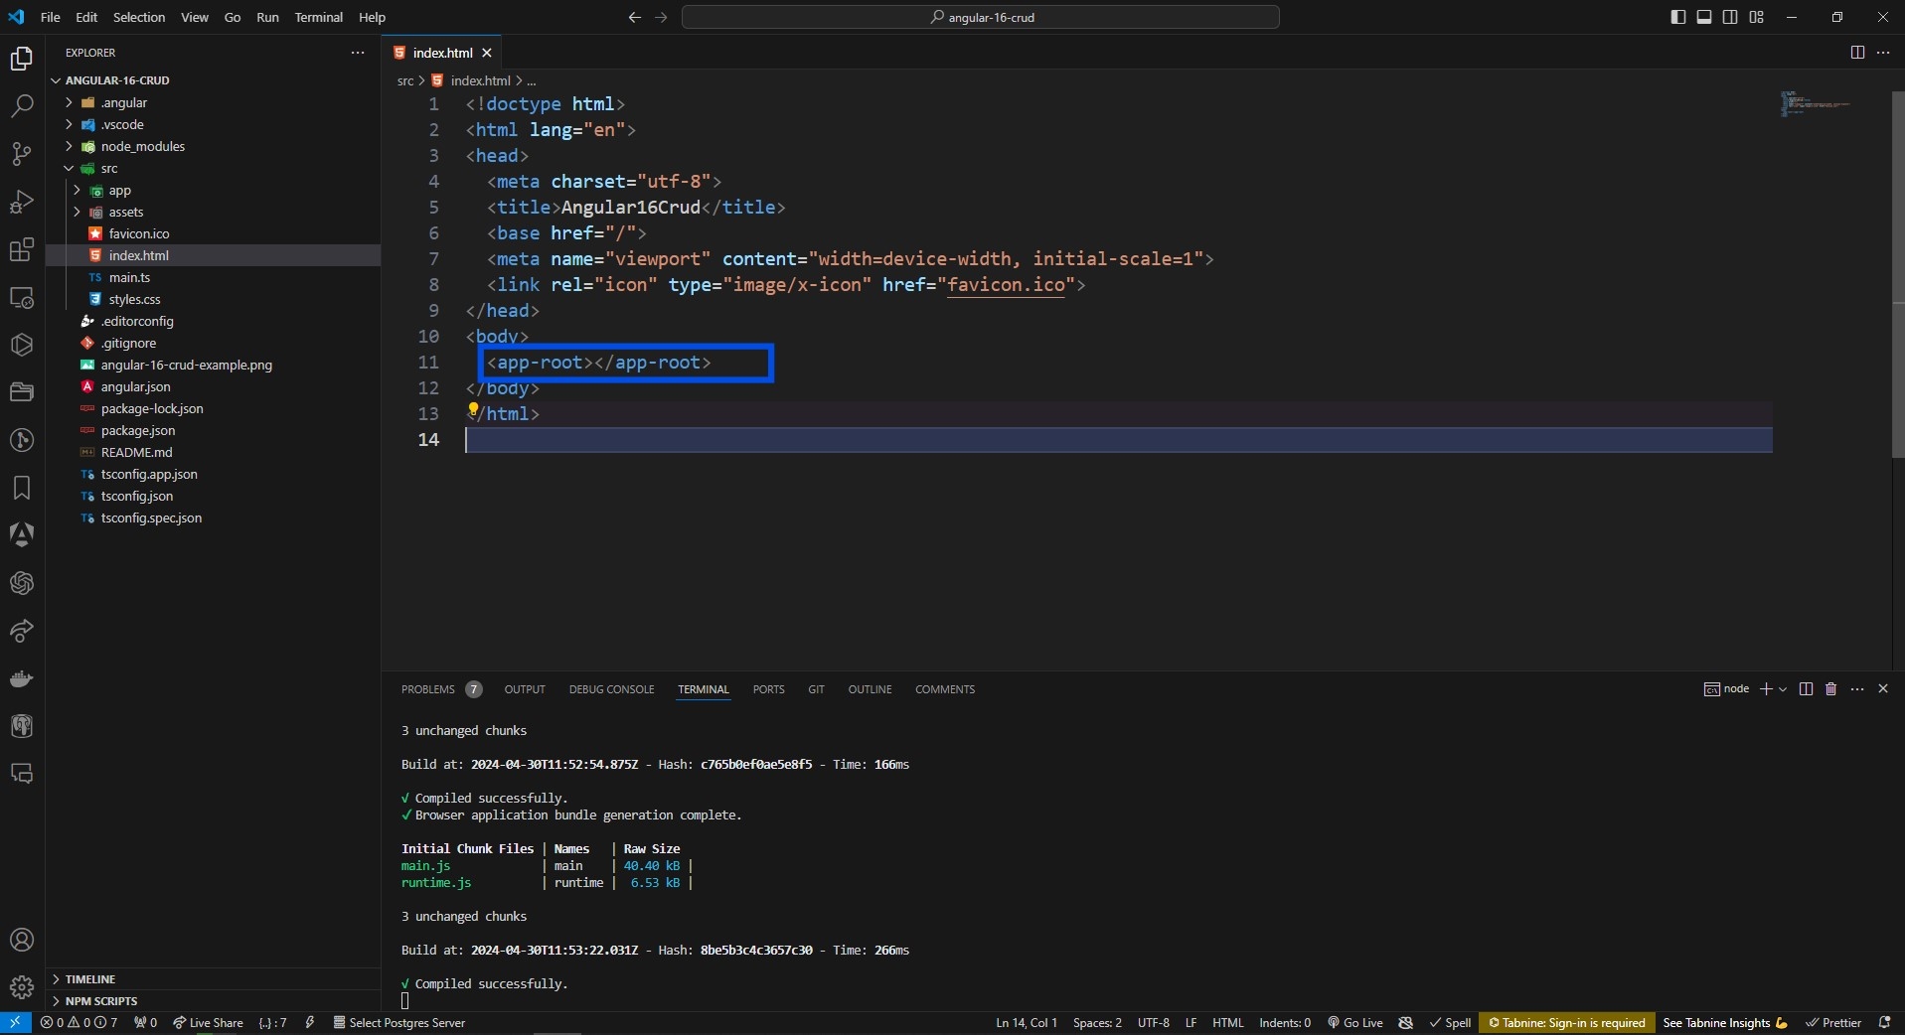This screenshot has width=1905, height=1035.
Task: Open the Angular icon in activity bar
Action: [22, 535]
